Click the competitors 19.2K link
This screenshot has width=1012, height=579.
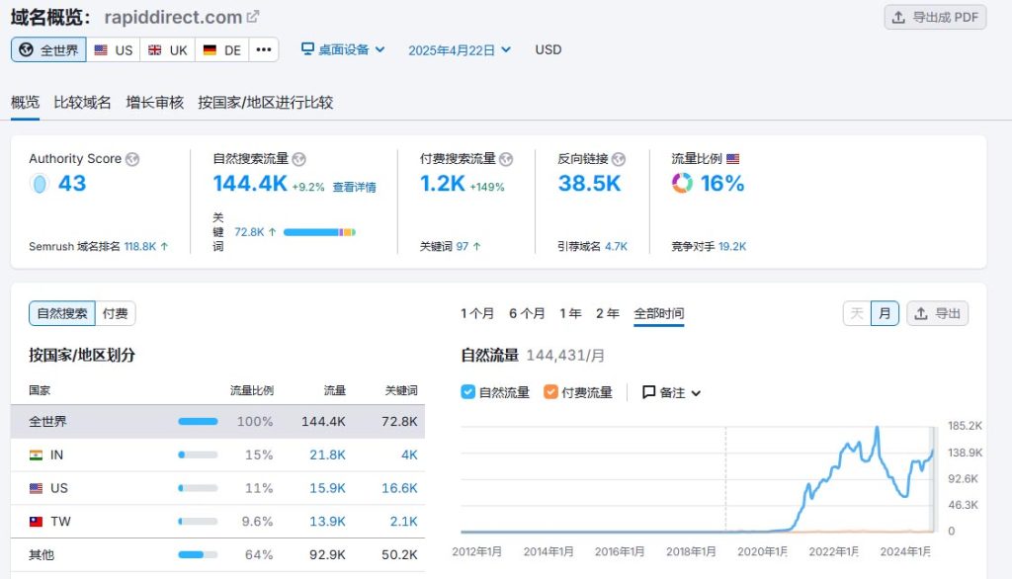tap(732, 246)
